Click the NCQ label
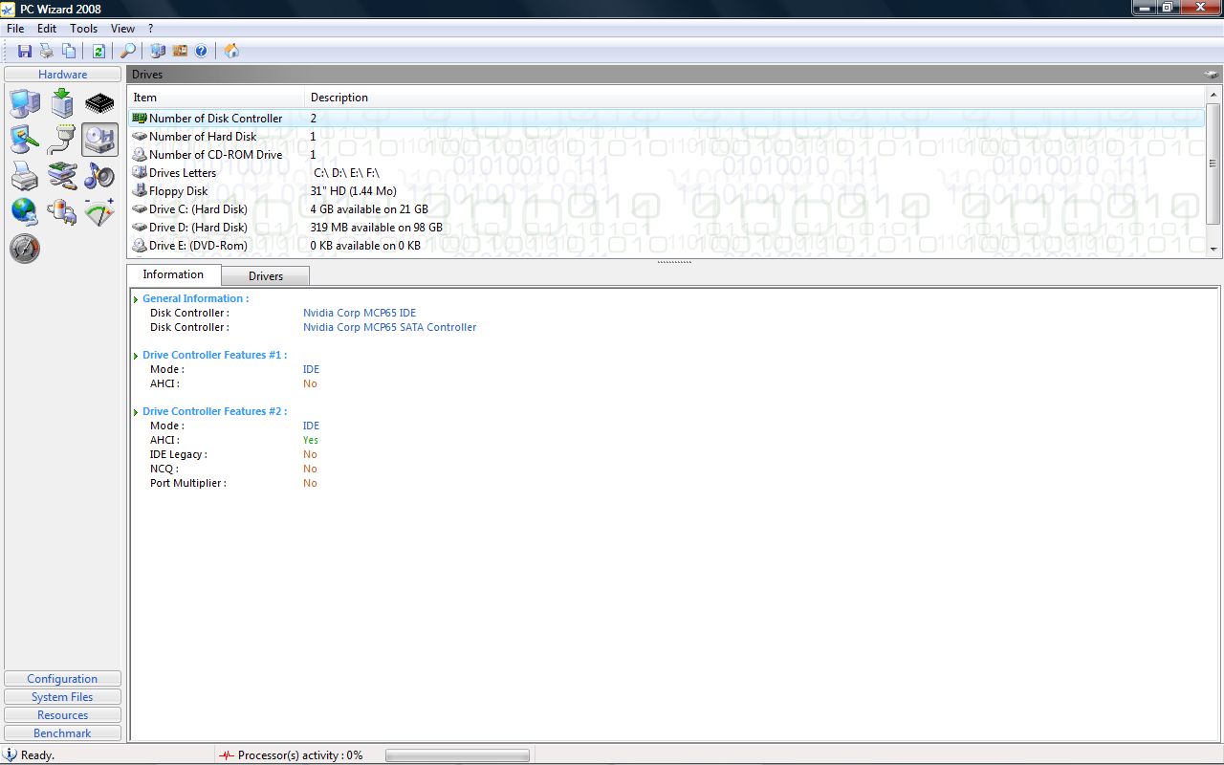The image size is (1224, 765). pyautogui.click(x=164, y=469)
